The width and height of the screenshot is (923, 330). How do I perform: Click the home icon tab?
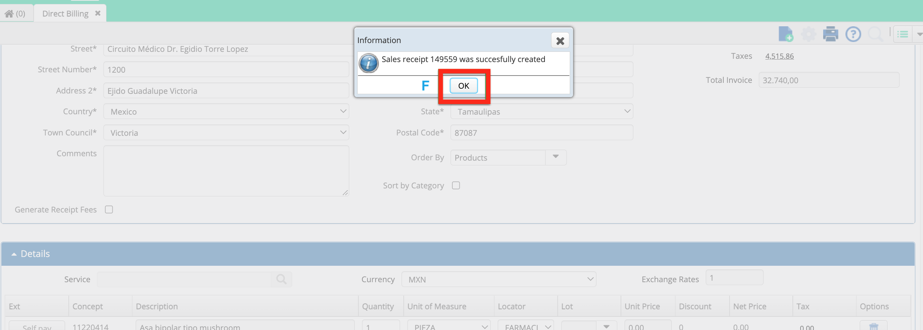click(15, 14)
